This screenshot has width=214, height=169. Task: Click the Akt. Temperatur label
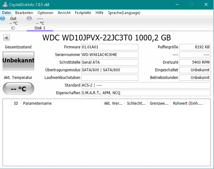(x=18, y=78)
